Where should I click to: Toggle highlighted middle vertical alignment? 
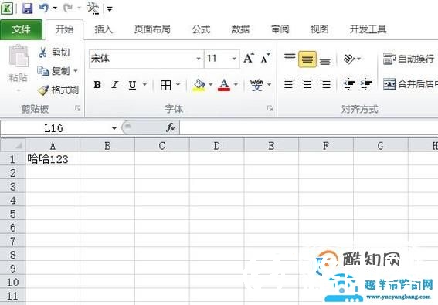pyautogui.click(x=307, y=59)
